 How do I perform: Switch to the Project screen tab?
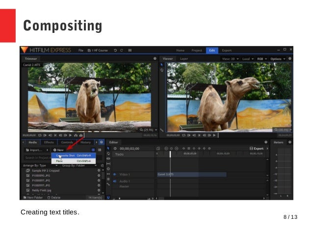(x=197, y=51)
